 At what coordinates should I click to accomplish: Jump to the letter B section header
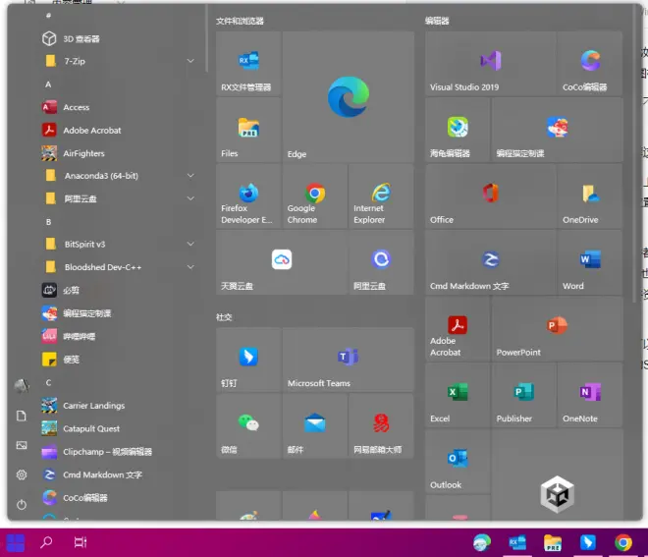pyautogui.click(x=48, y=222)
